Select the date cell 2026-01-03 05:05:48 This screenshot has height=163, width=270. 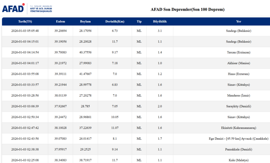(25, 31)
